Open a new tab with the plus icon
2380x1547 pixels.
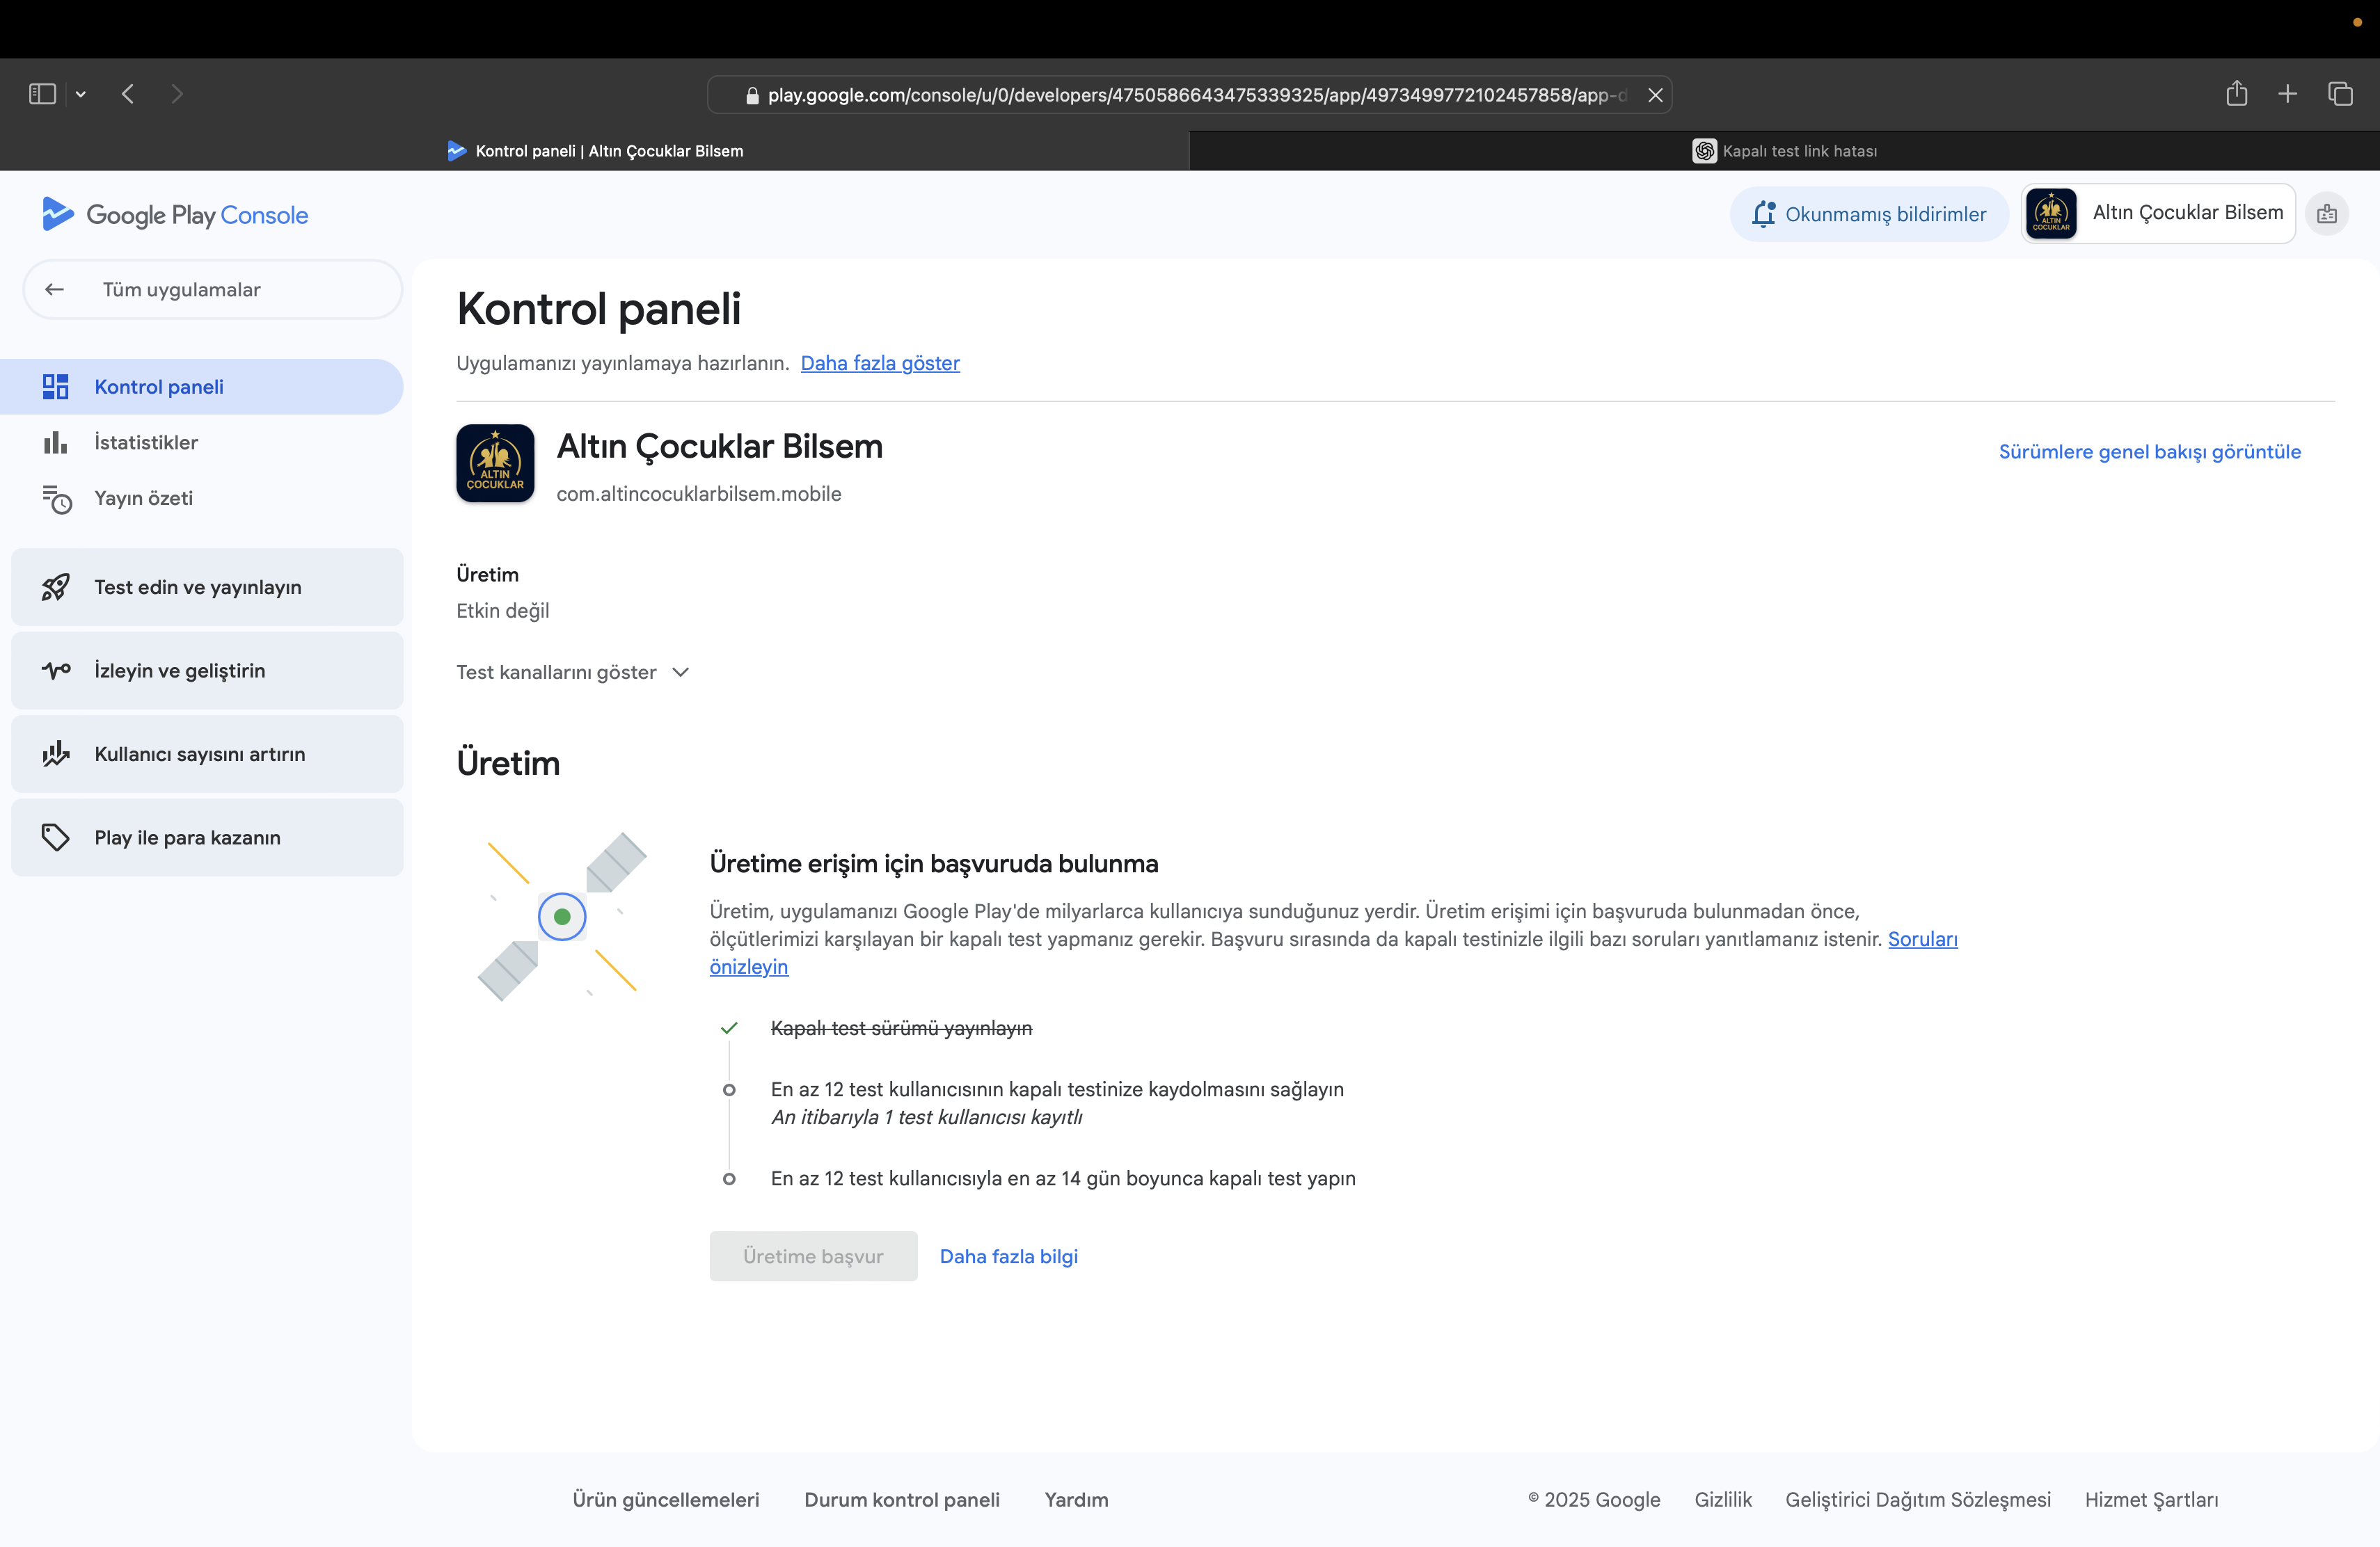2287,94
